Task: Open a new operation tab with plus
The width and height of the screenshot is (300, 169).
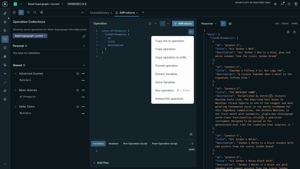Action: tap(143, 13)
